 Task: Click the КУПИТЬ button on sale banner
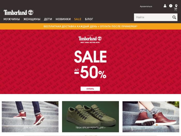pos(90,89)
